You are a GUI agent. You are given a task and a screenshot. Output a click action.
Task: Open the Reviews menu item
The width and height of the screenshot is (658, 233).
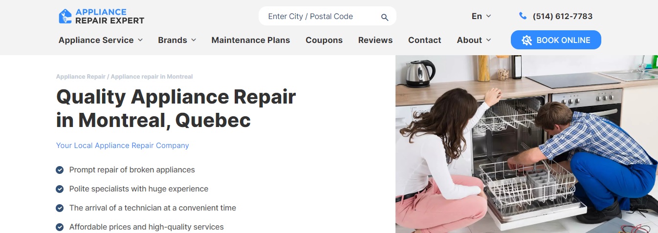[375, 40]
